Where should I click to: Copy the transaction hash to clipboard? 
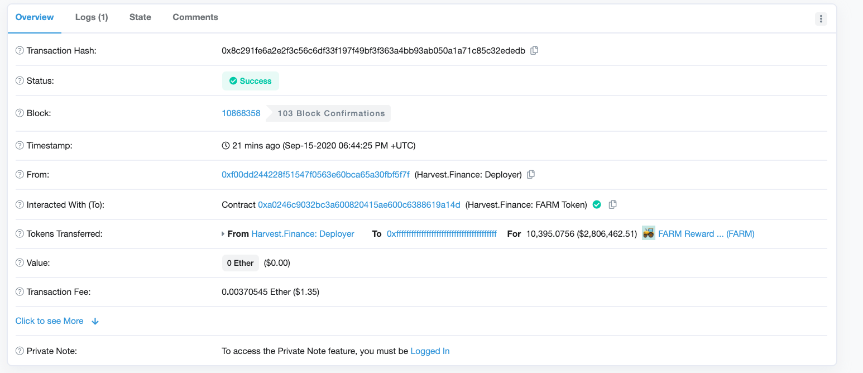pos(534,50)
